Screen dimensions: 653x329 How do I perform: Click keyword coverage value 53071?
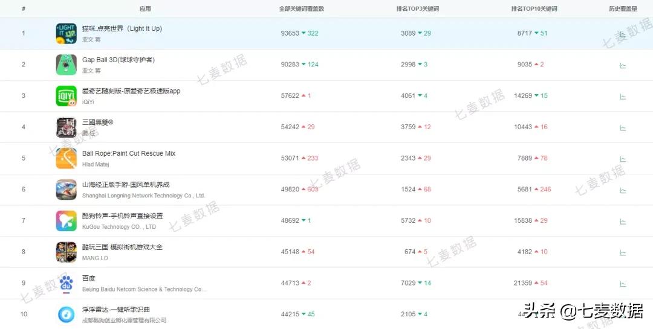point(290,158)
